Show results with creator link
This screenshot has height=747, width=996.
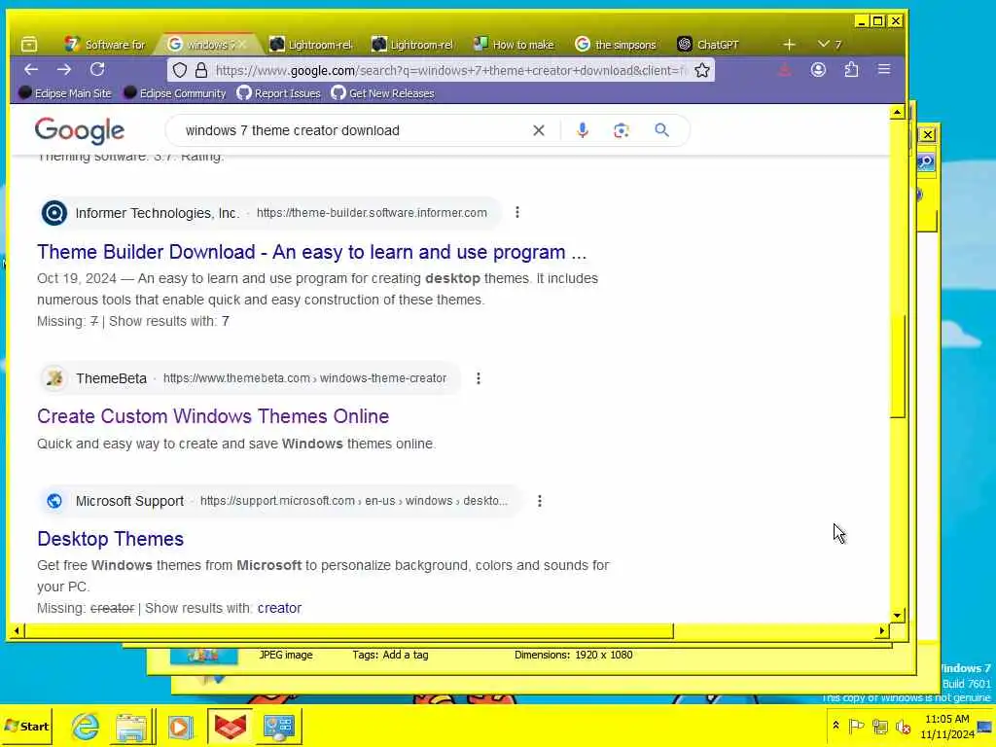(279, 609)
